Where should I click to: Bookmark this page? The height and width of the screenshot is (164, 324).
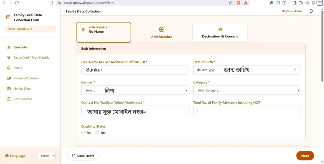(51, 3)
